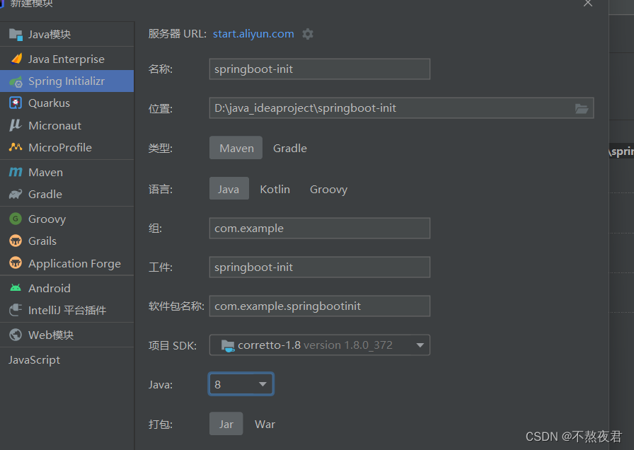Select Java Enterprise generator
634x450 pixels.
coord(67,59)
